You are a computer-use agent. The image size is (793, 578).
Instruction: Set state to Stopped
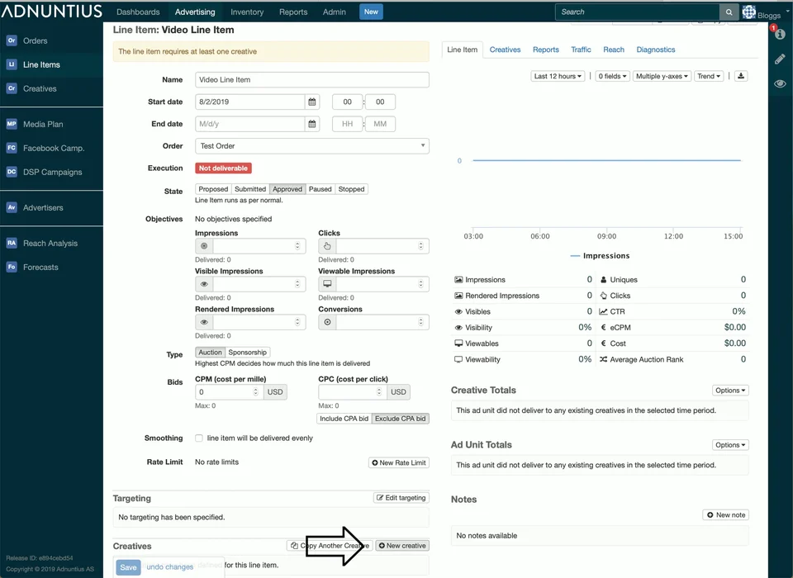[x=351, y=189]
